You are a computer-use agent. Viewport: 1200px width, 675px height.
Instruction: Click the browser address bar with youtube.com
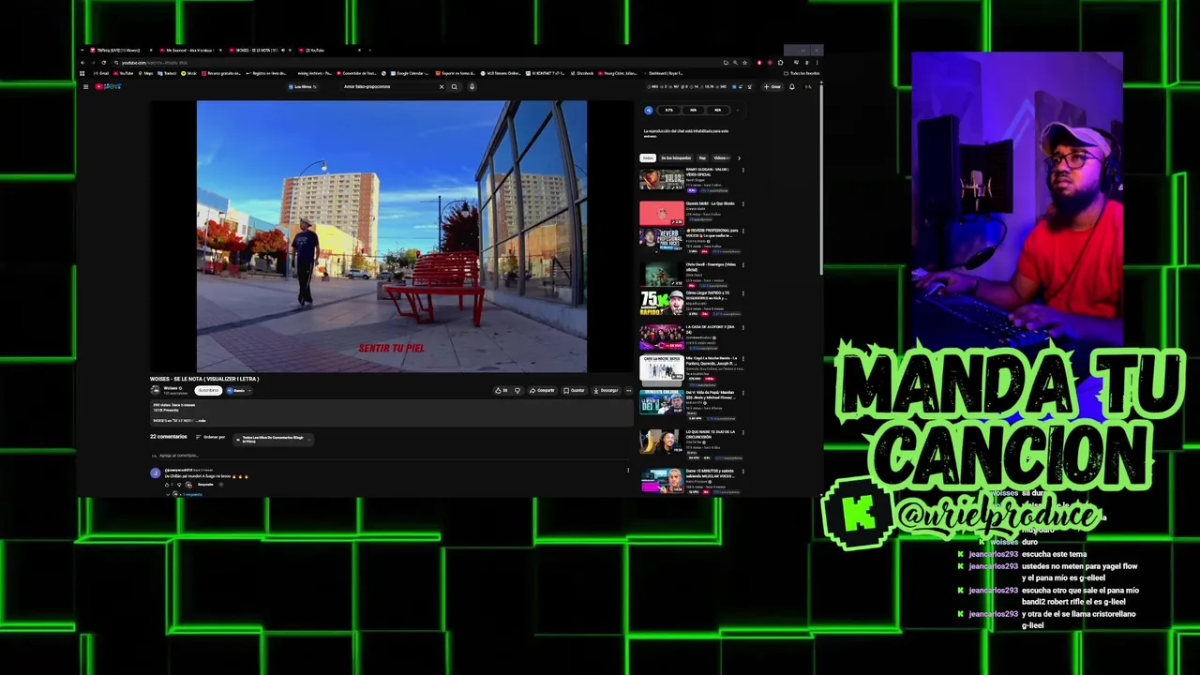pos(412,63)
